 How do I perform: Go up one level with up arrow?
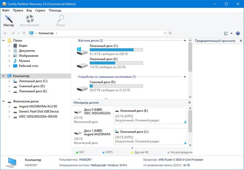(24, 33)
